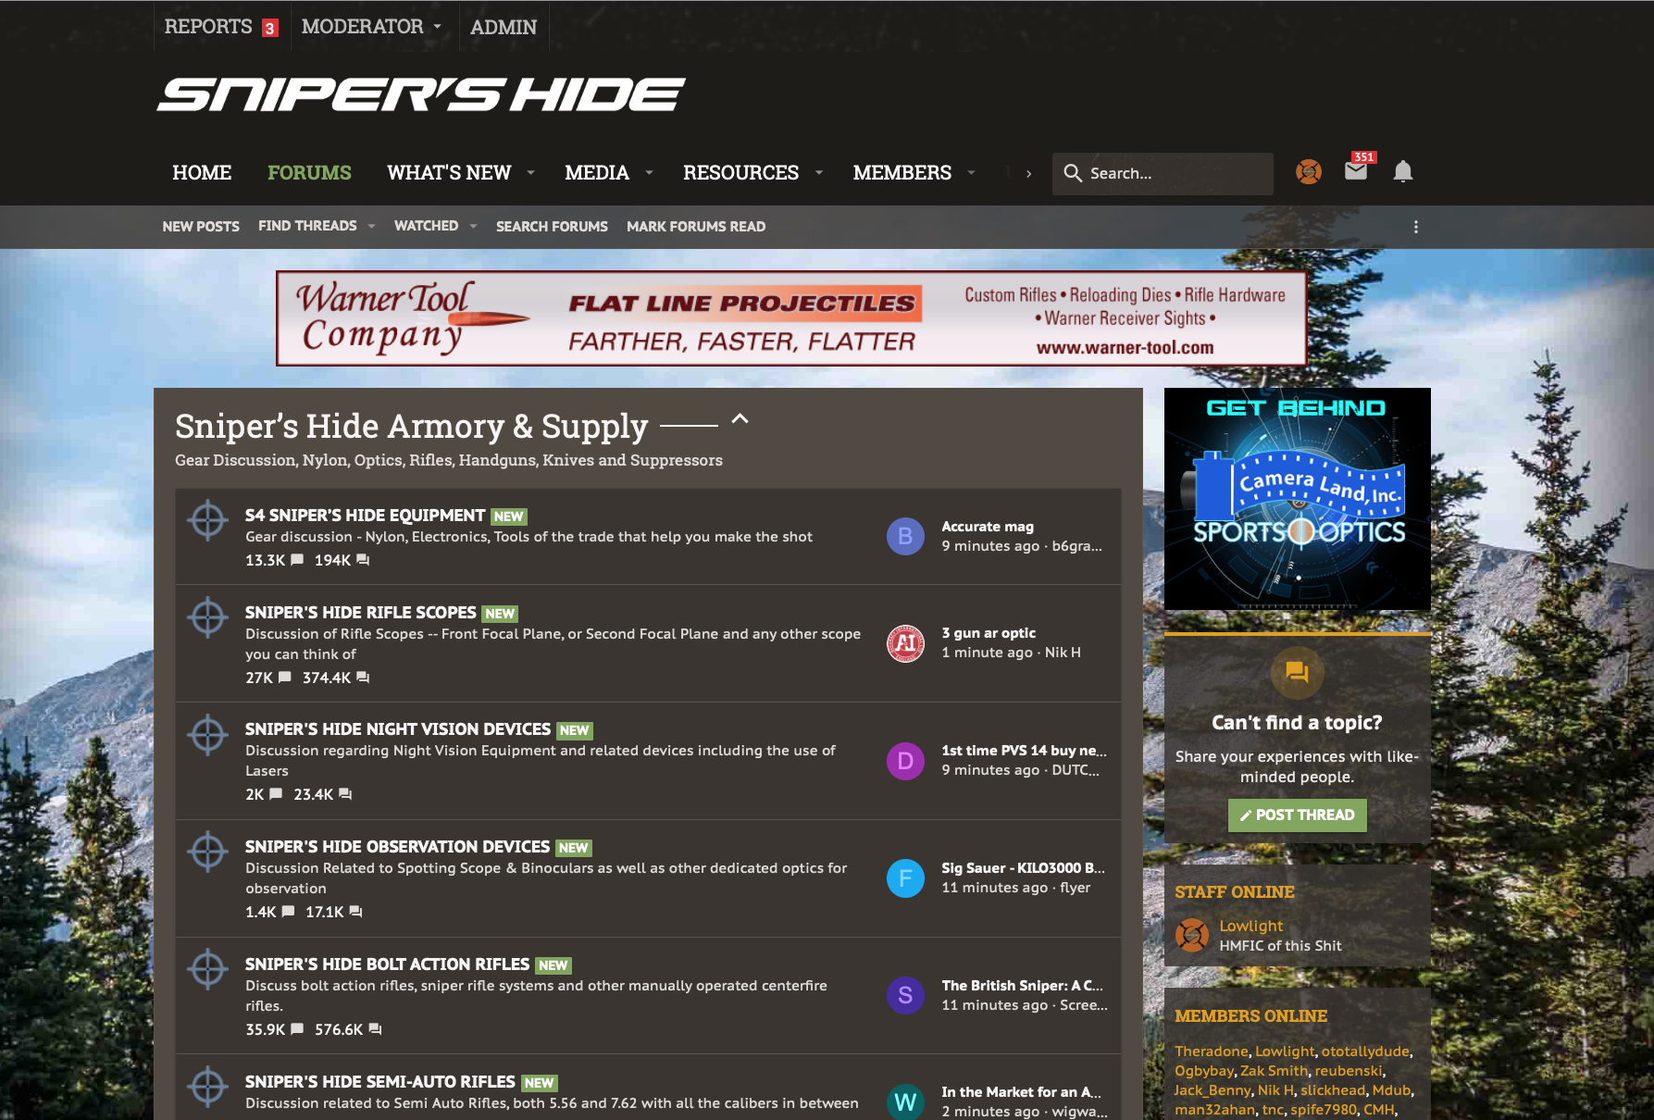Open Search Forums link
1654x1120 pixels.
click(x=552, y=227)
